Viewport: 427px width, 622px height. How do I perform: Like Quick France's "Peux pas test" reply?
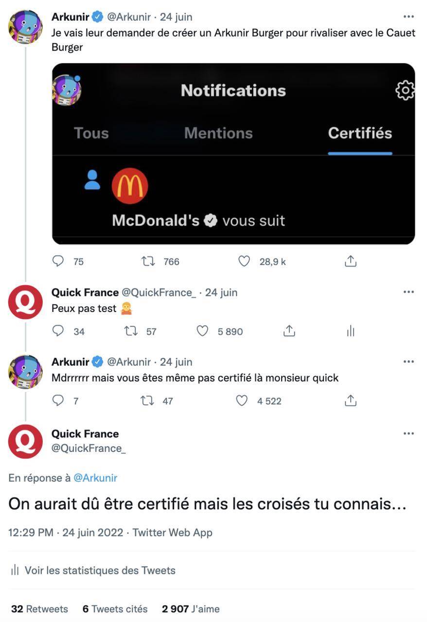point(202,331)
